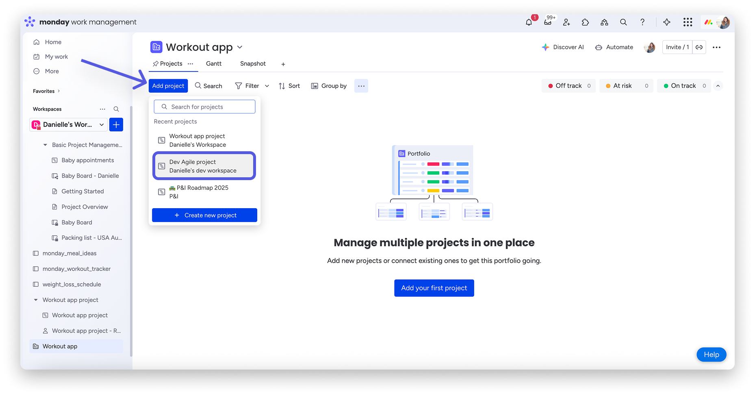755x396 pixels.
Task: Open monday_meal_ideas in sidebar
Action: coord(65,253)
